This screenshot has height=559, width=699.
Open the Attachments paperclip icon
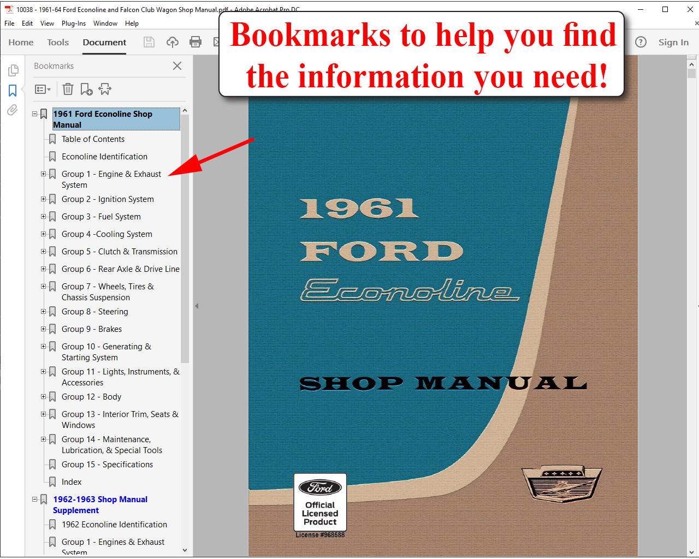(x=13, y=110)
